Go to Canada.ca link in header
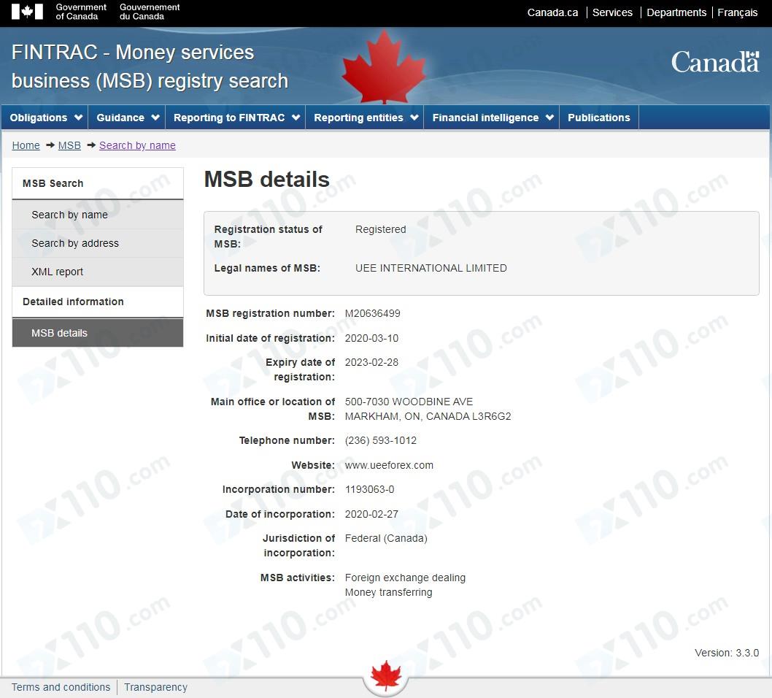Screen dimensions: 772x698 point(552,12)
